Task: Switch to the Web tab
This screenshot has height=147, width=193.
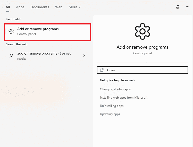Action: pos(59,7)
